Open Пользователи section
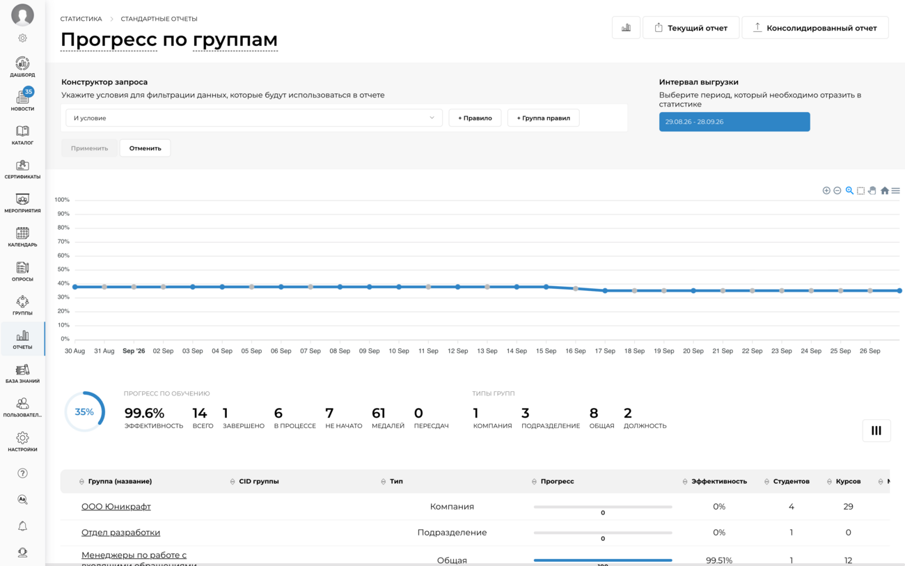The height and width of the screenshot is (566, 905). click(22, 408)
